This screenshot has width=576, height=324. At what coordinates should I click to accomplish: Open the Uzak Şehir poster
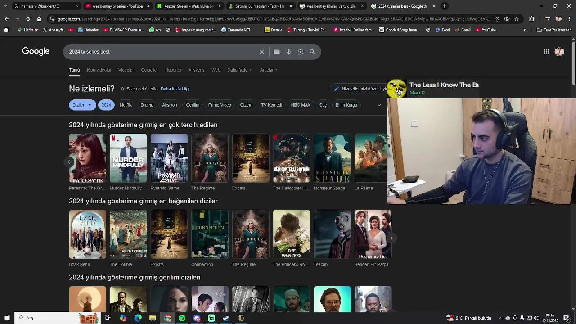pyautogui.click(x=87, y=234)
